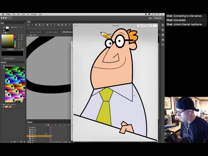Open the Library panel icon in right dock

[x=163, y=30]
